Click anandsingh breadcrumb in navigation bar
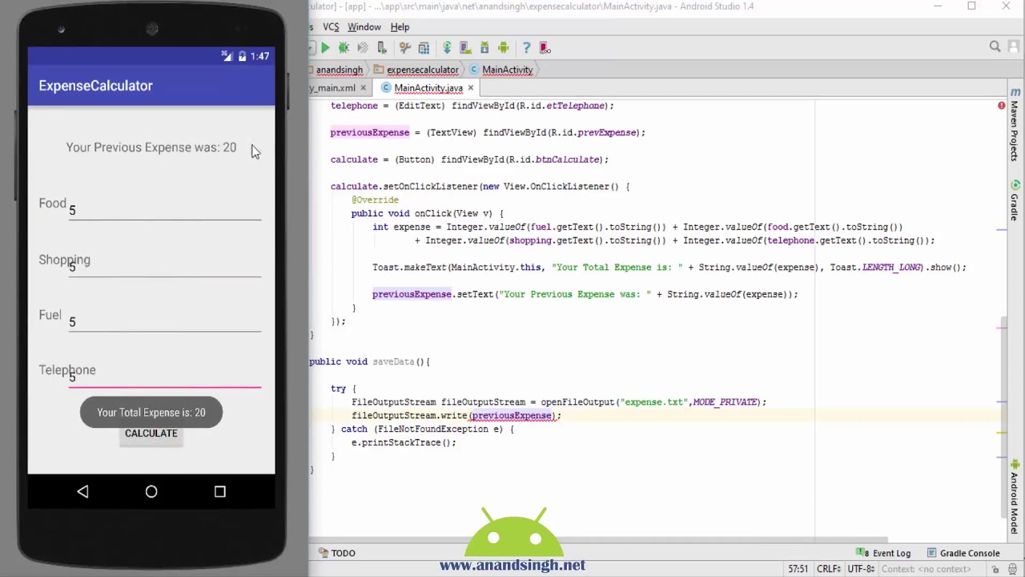 pos(340,70)
